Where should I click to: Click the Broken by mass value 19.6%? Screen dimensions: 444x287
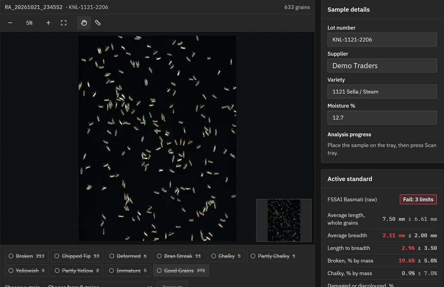tap(407, 261)
